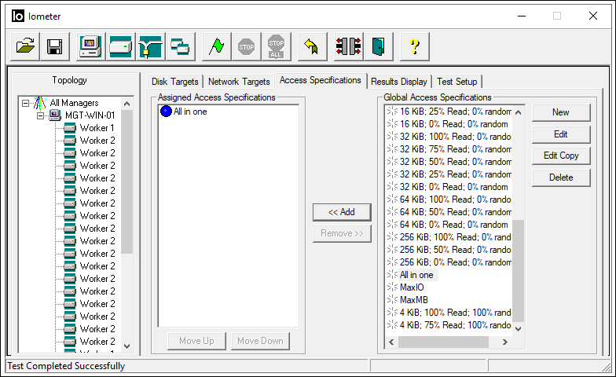Open the Results Display tab
This screenshot has width=616, height=377.
pos(399,82)
